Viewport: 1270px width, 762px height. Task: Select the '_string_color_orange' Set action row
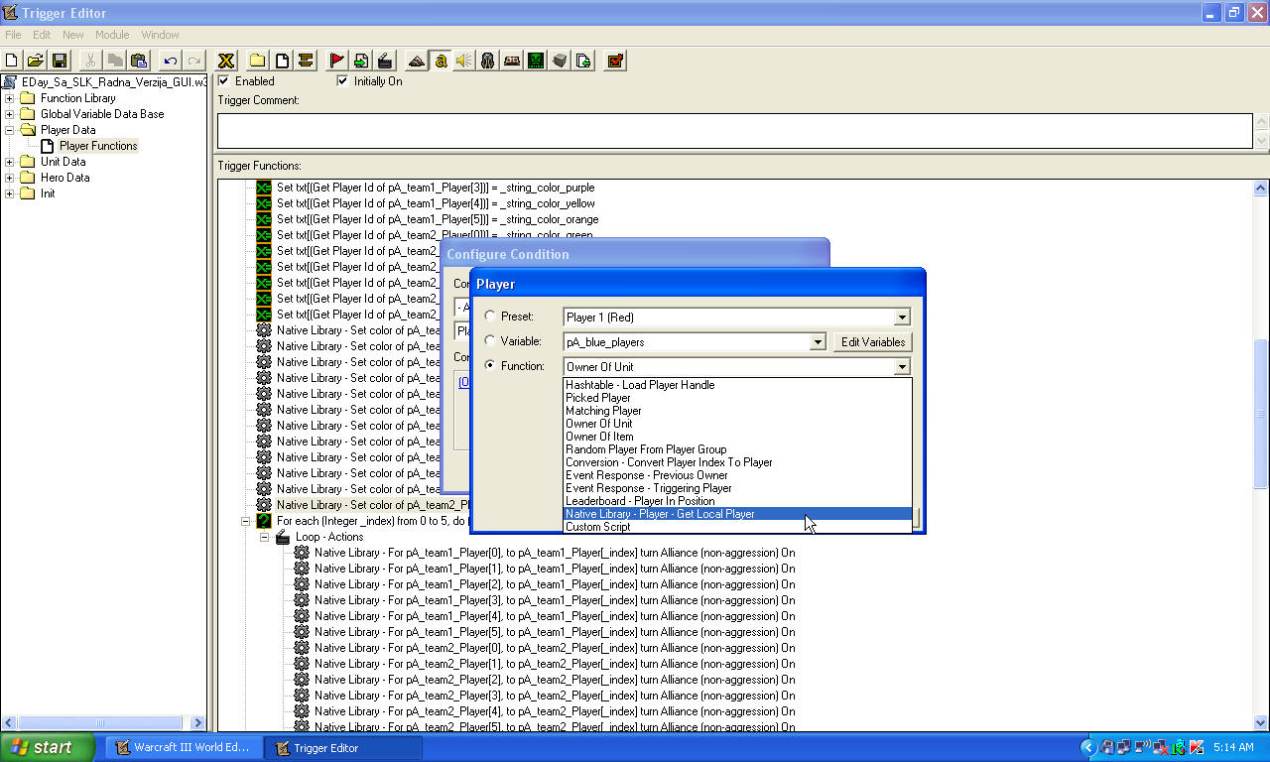click(438, 219)
